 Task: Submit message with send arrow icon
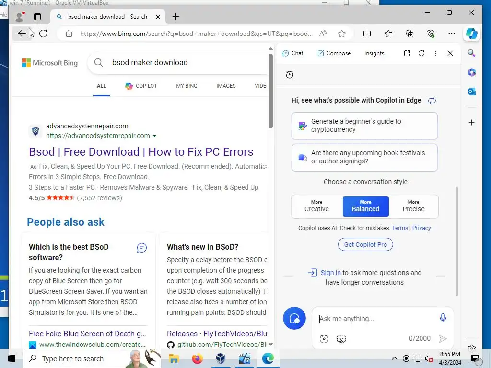pos(443,339)
